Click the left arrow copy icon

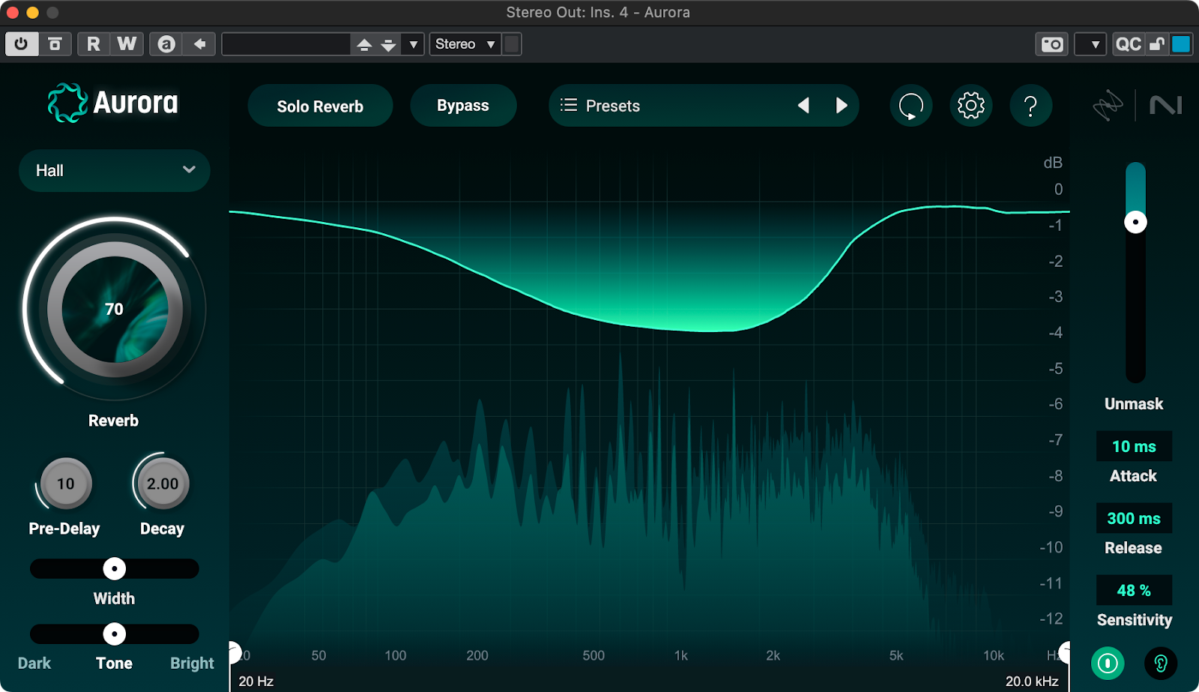[x=199, y=44]
